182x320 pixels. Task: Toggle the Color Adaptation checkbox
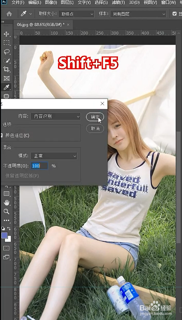2,135
